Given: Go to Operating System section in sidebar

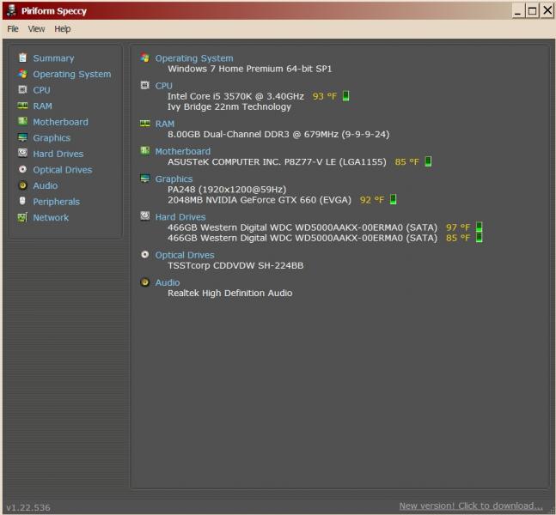Looking at the screenshot, I should coord(72,74).
